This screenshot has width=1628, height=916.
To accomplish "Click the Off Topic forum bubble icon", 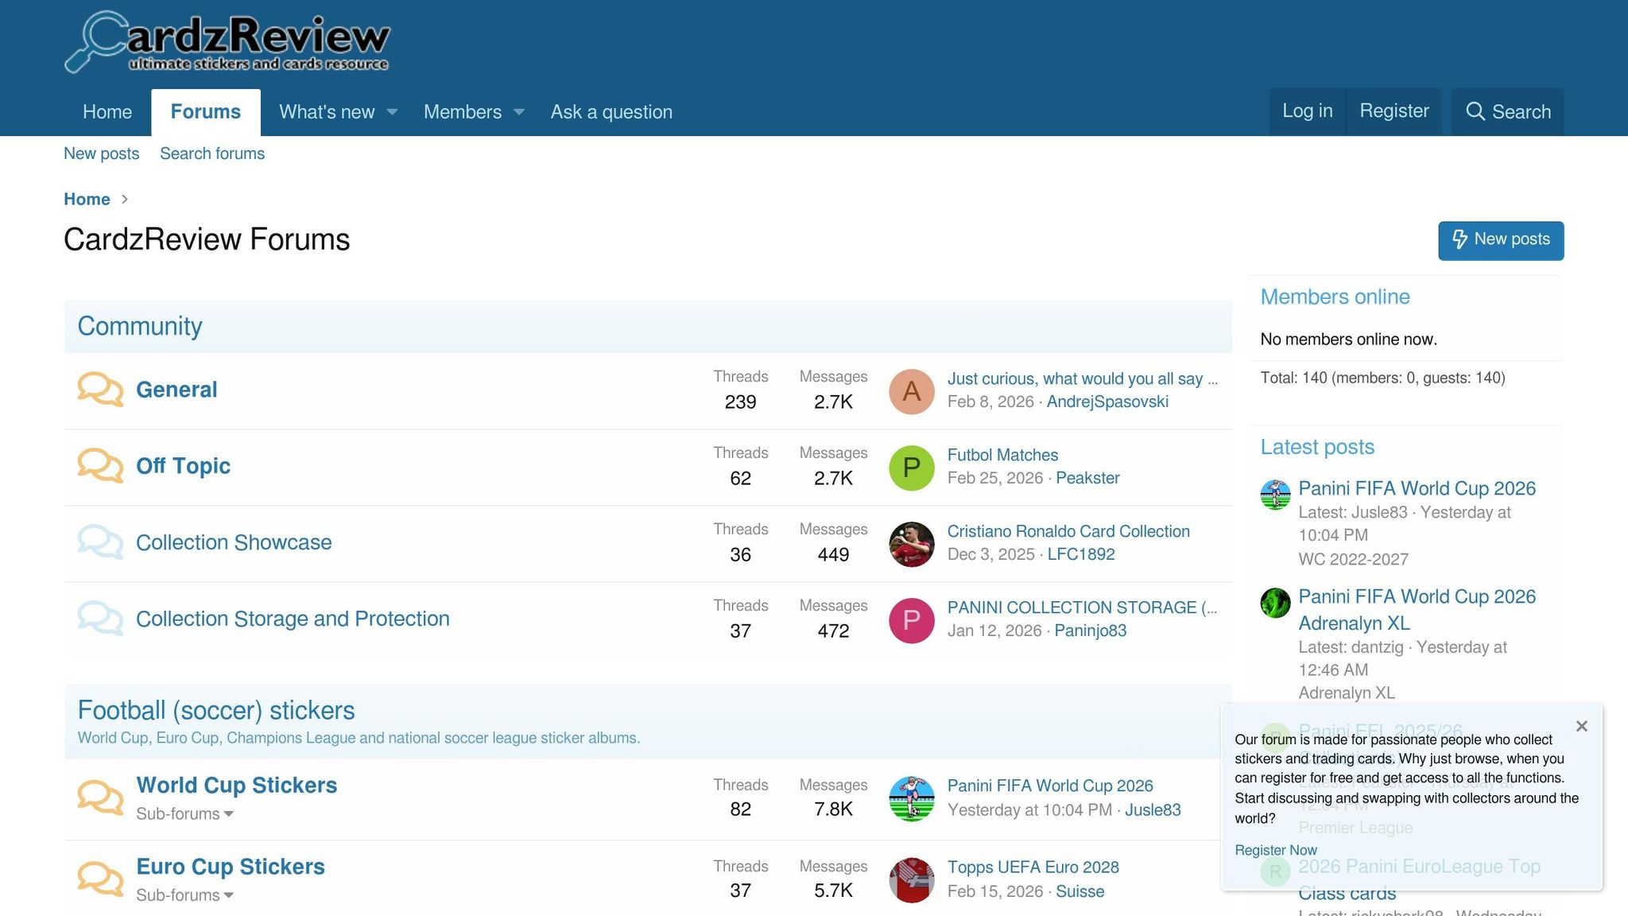I will 100,466.
